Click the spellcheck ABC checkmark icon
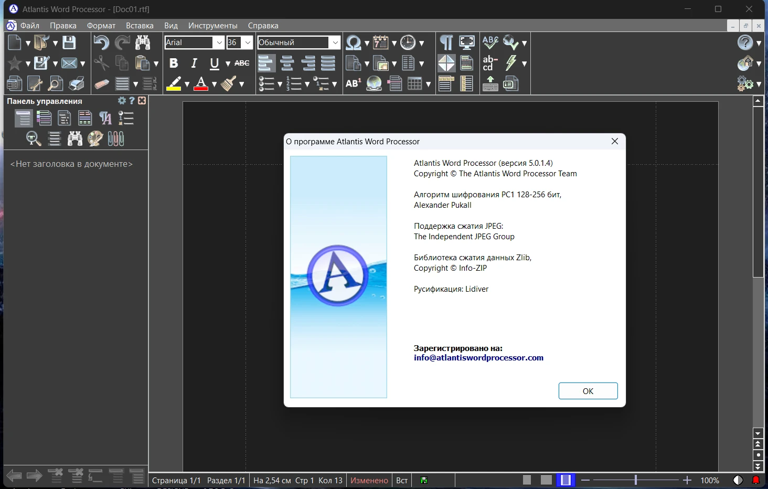 (x=490, y=42)
